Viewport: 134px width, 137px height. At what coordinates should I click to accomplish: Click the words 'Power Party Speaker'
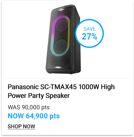[39, 96]
